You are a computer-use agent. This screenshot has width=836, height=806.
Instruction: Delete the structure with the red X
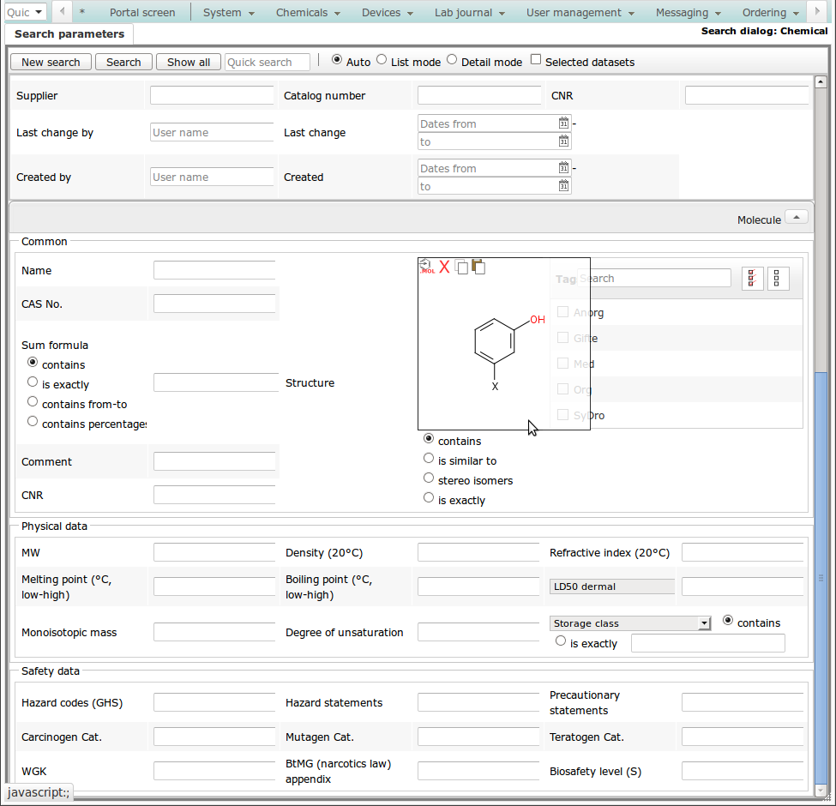tap(444, 267)
